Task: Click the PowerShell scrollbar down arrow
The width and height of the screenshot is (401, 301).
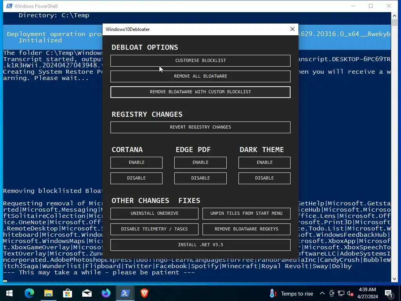Action: coord(394,279)
